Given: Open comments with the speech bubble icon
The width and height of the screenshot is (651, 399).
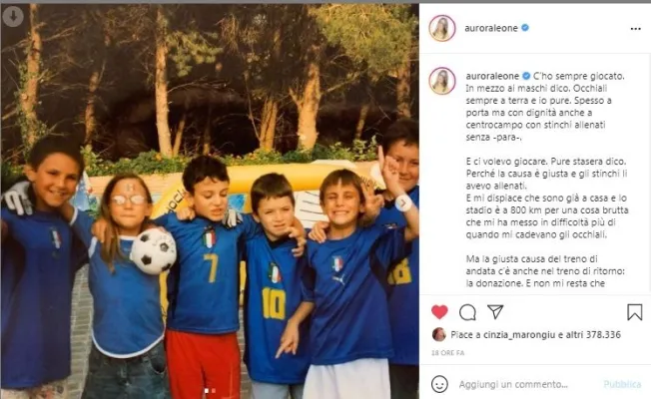Looking at the screenshot, I should (467, 312).
